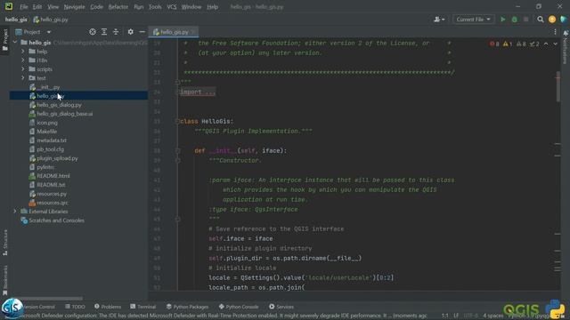Expand all project tree icon

tap(104, 32)
